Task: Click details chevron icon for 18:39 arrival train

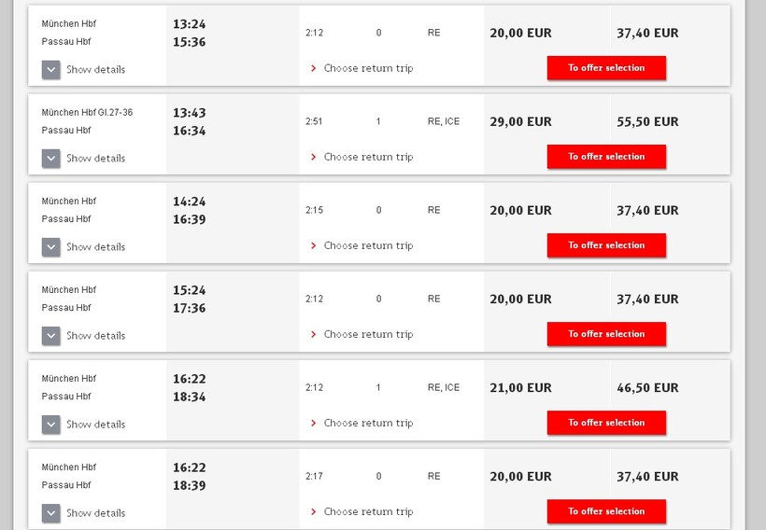Action: pos(51,513)
